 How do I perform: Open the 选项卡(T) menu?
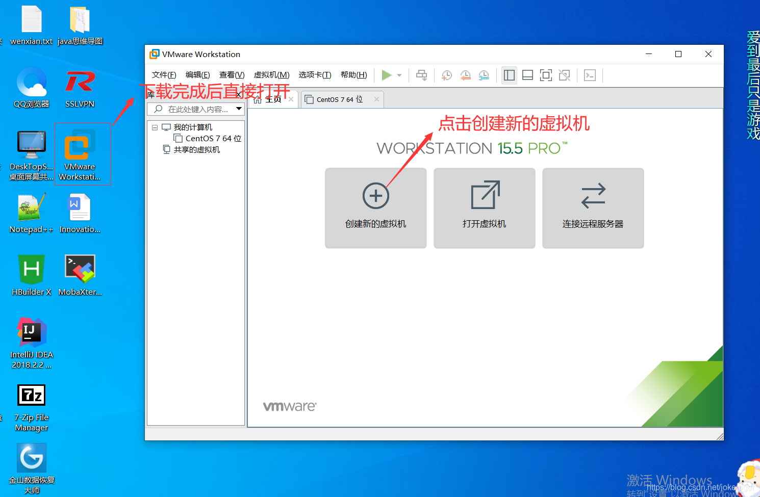[315, 75]
